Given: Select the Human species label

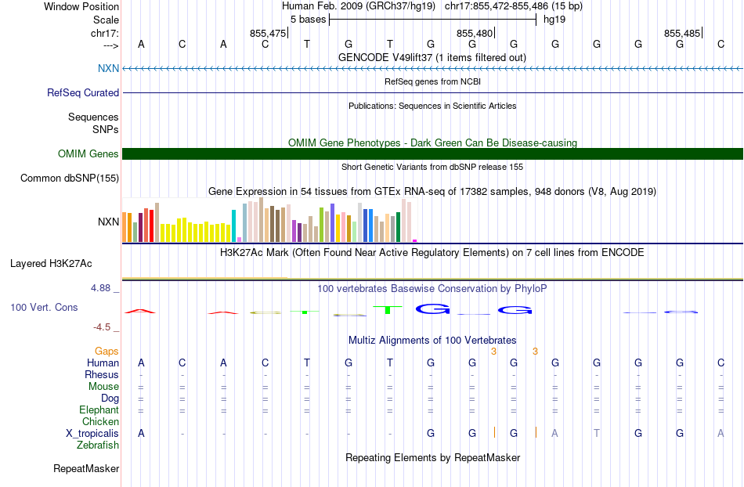Looking at the screenshot, I should click(103, 363).
